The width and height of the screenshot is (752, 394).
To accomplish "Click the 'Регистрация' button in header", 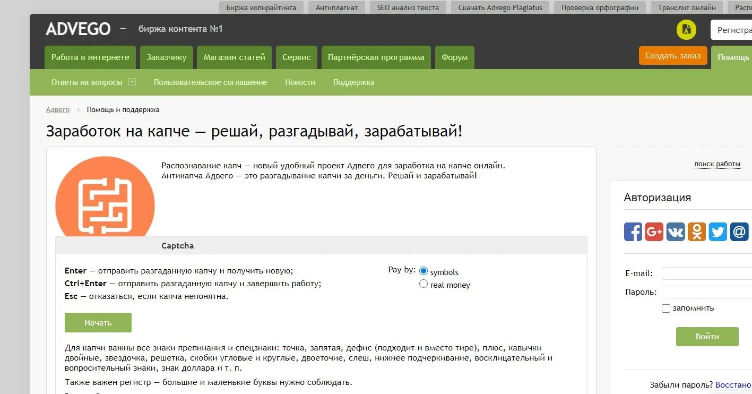I will pos(731,30).
